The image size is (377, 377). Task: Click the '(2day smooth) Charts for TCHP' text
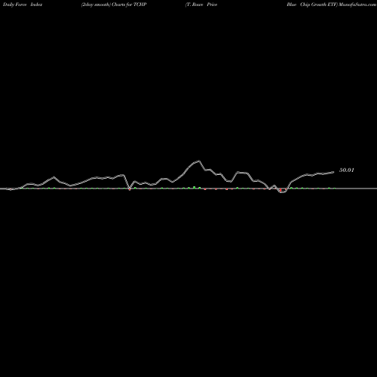click(114, 5)
